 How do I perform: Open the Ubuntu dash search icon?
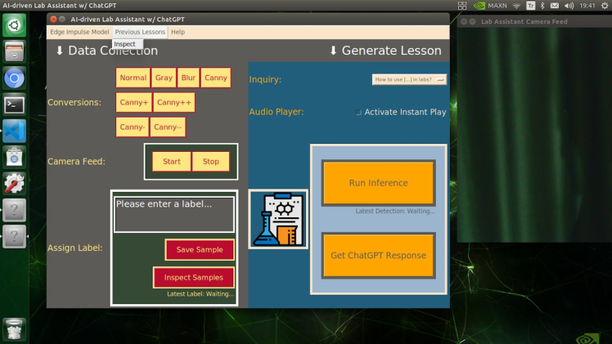(x=14, y=25)
